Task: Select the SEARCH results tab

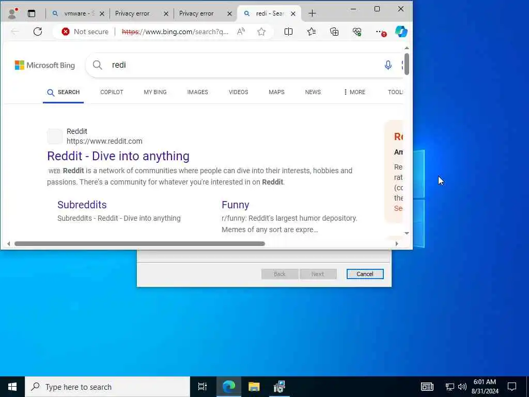Action: tap(64, 92)
